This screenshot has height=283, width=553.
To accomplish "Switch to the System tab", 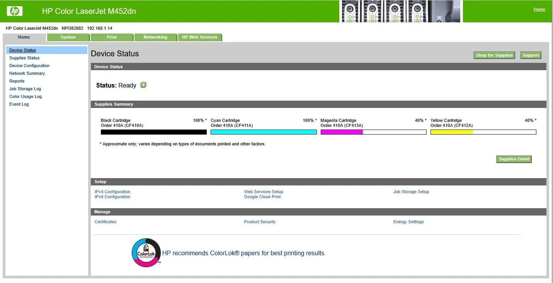I will [68, 37].
